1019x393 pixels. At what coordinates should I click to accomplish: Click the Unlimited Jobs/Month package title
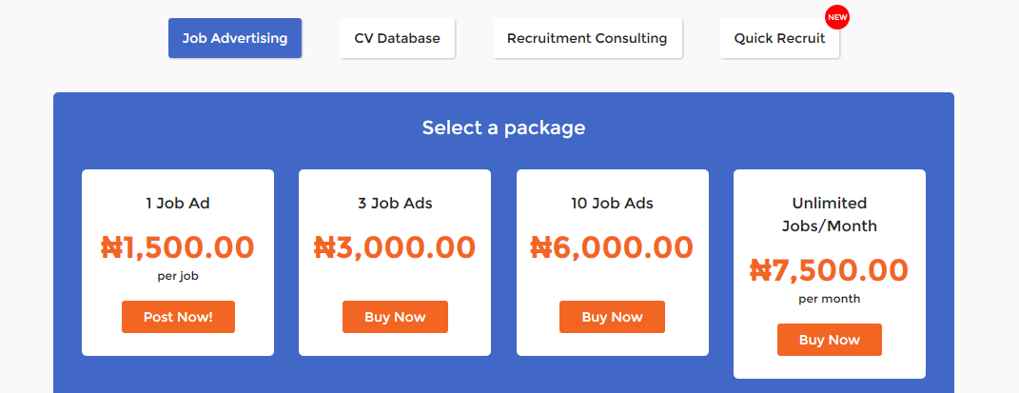[830, 214]
